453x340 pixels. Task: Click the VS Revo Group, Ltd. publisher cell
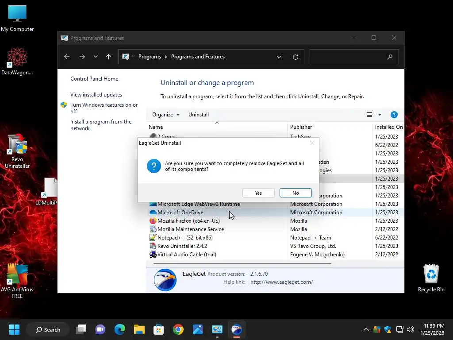pos(313,246)
